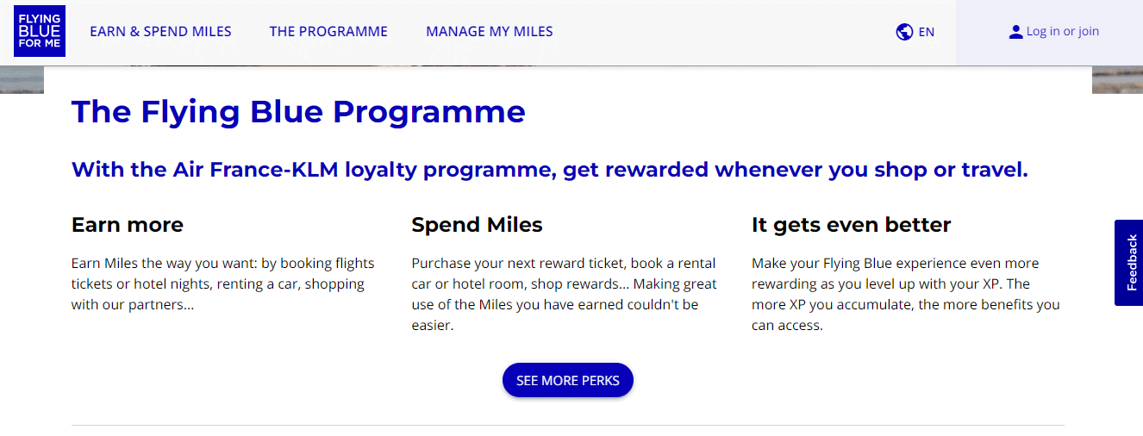Open the EARN & SPEND MILES menu
Screen dimensions: 1143x436
coord(160,32)
